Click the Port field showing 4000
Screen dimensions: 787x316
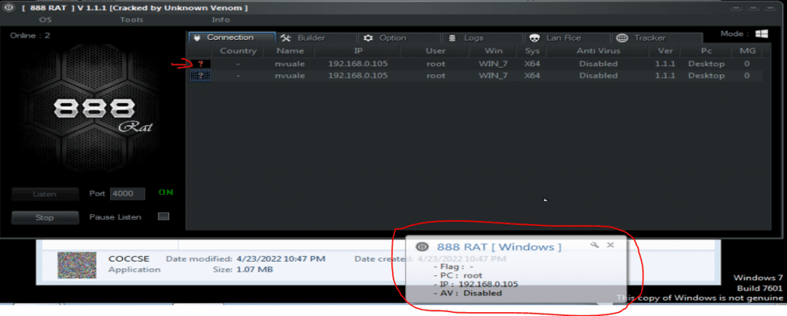[128, 194]
